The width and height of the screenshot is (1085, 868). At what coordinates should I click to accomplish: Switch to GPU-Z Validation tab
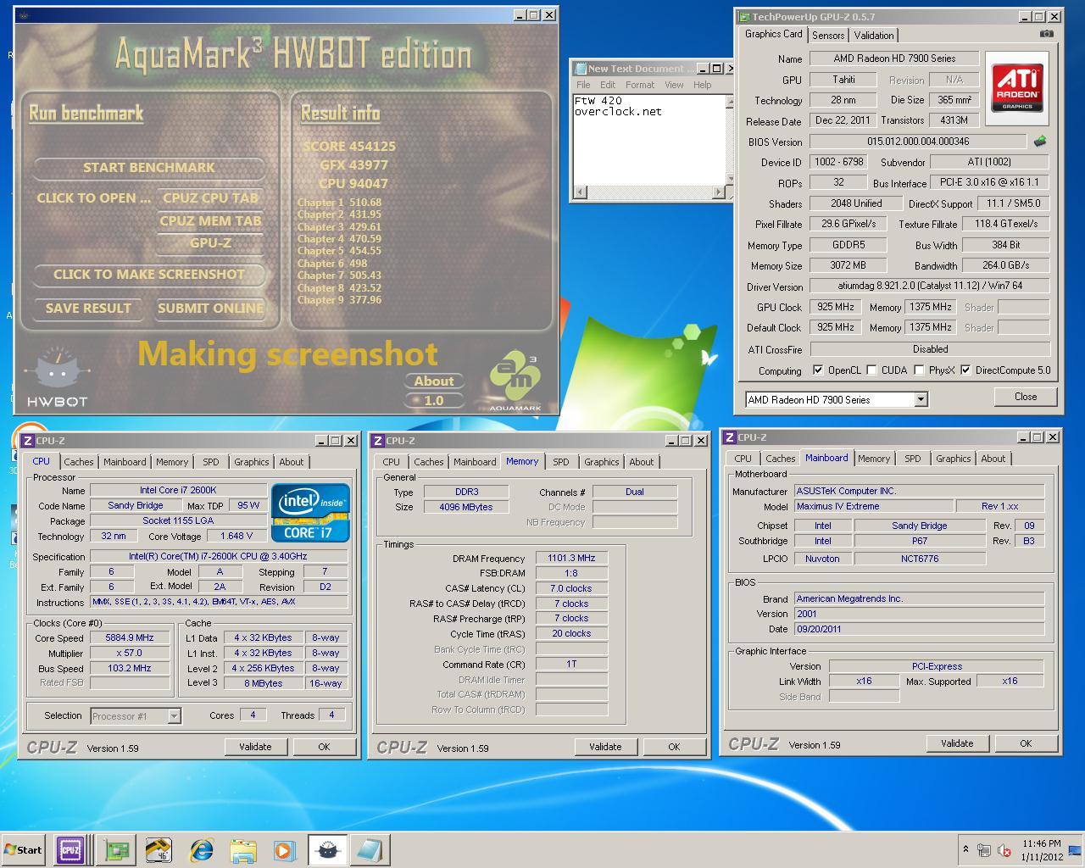coord(873,36)
